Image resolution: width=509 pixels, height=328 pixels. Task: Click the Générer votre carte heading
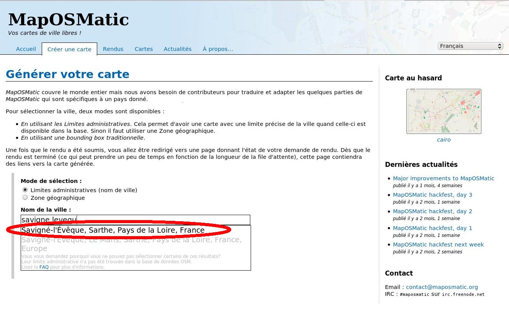click(68, 74)
